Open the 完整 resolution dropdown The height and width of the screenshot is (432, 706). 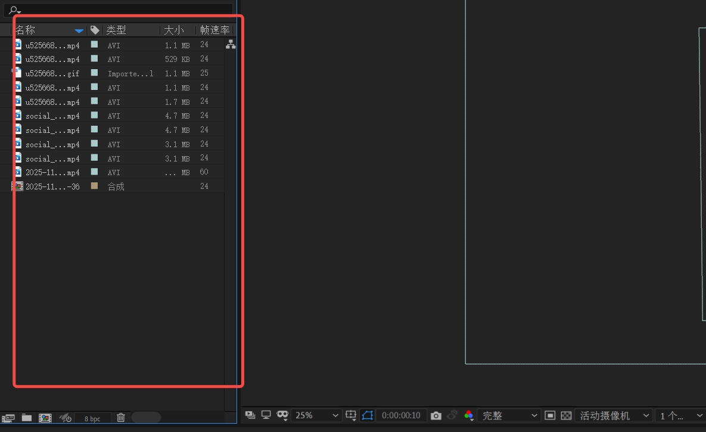[x=509, y=415]
